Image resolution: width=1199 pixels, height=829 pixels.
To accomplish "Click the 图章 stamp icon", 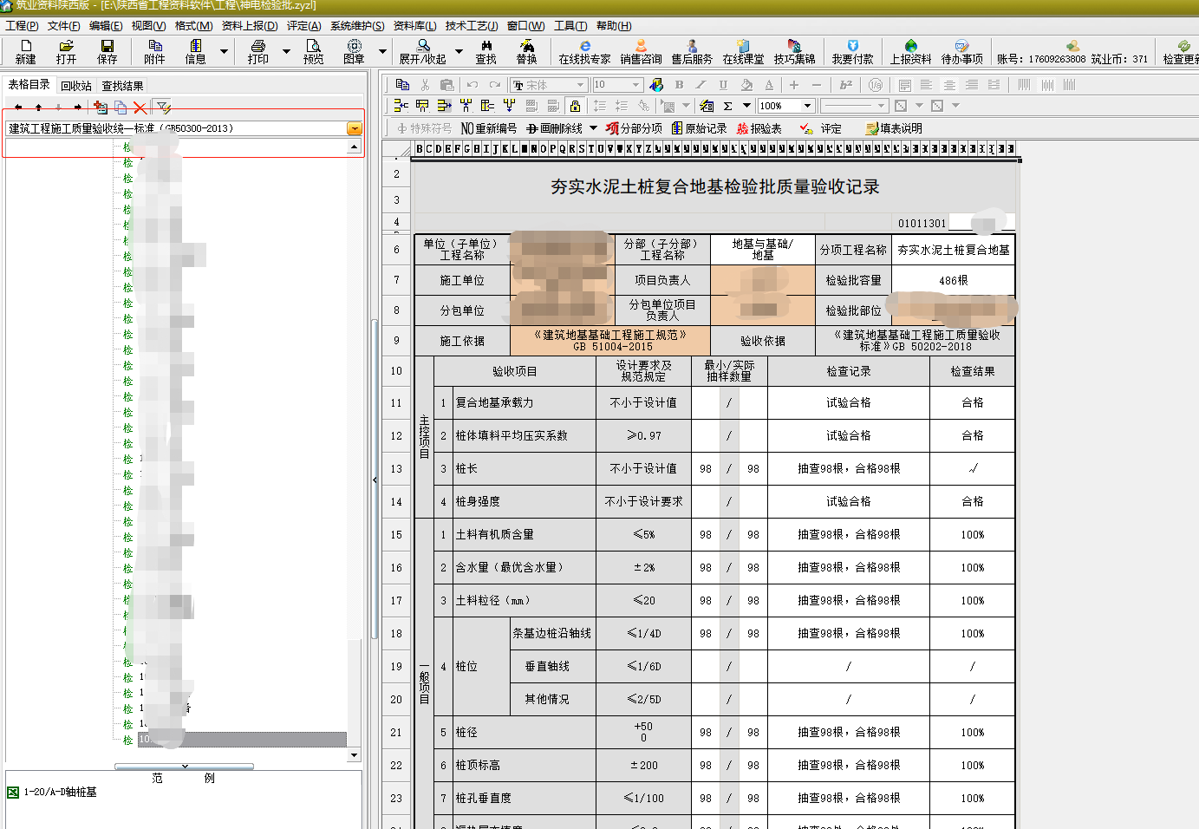I will [354, 51].
